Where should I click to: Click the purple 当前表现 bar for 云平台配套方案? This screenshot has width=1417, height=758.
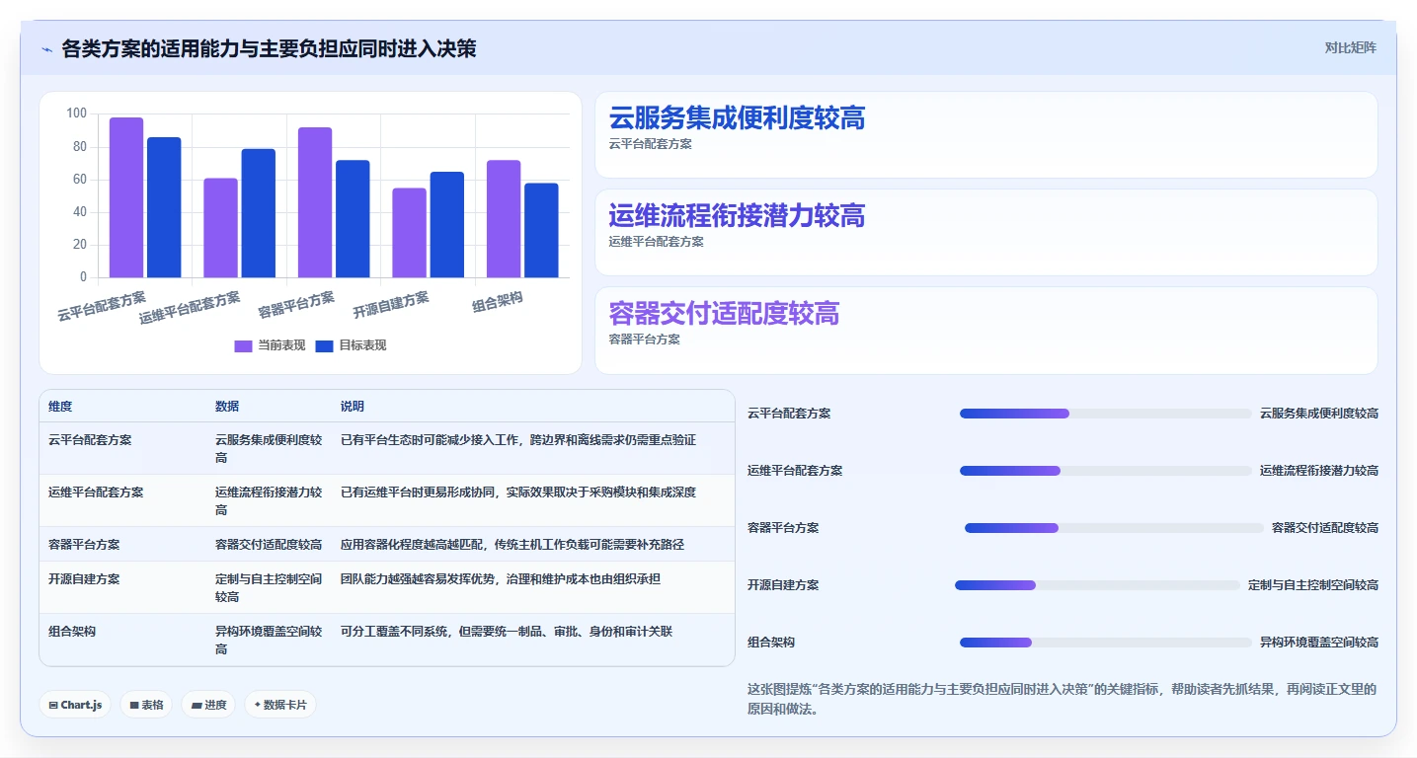click(x=126, y=197)
